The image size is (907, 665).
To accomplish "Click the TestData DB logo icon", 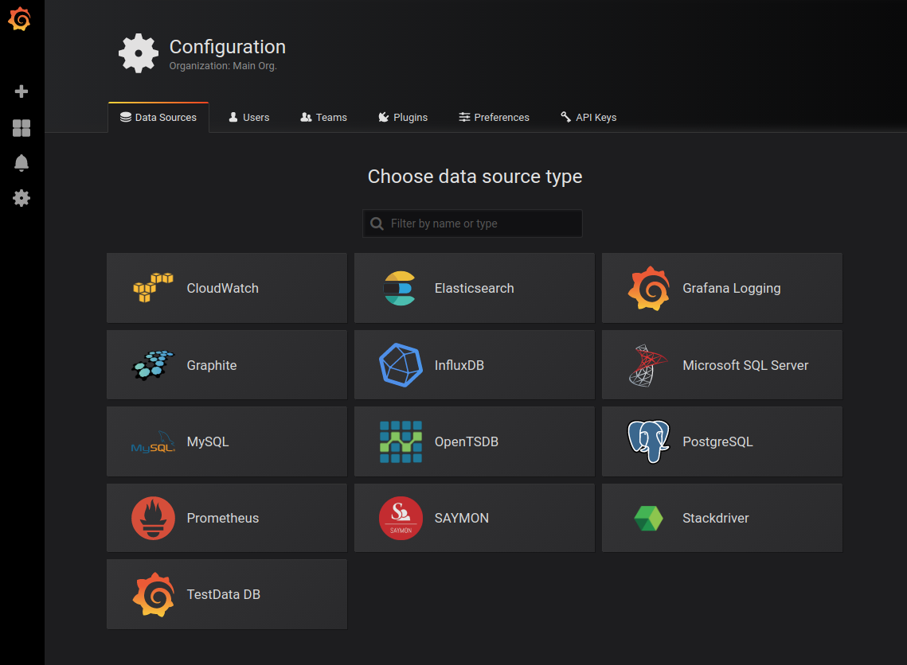I will (x=153, y=594).
